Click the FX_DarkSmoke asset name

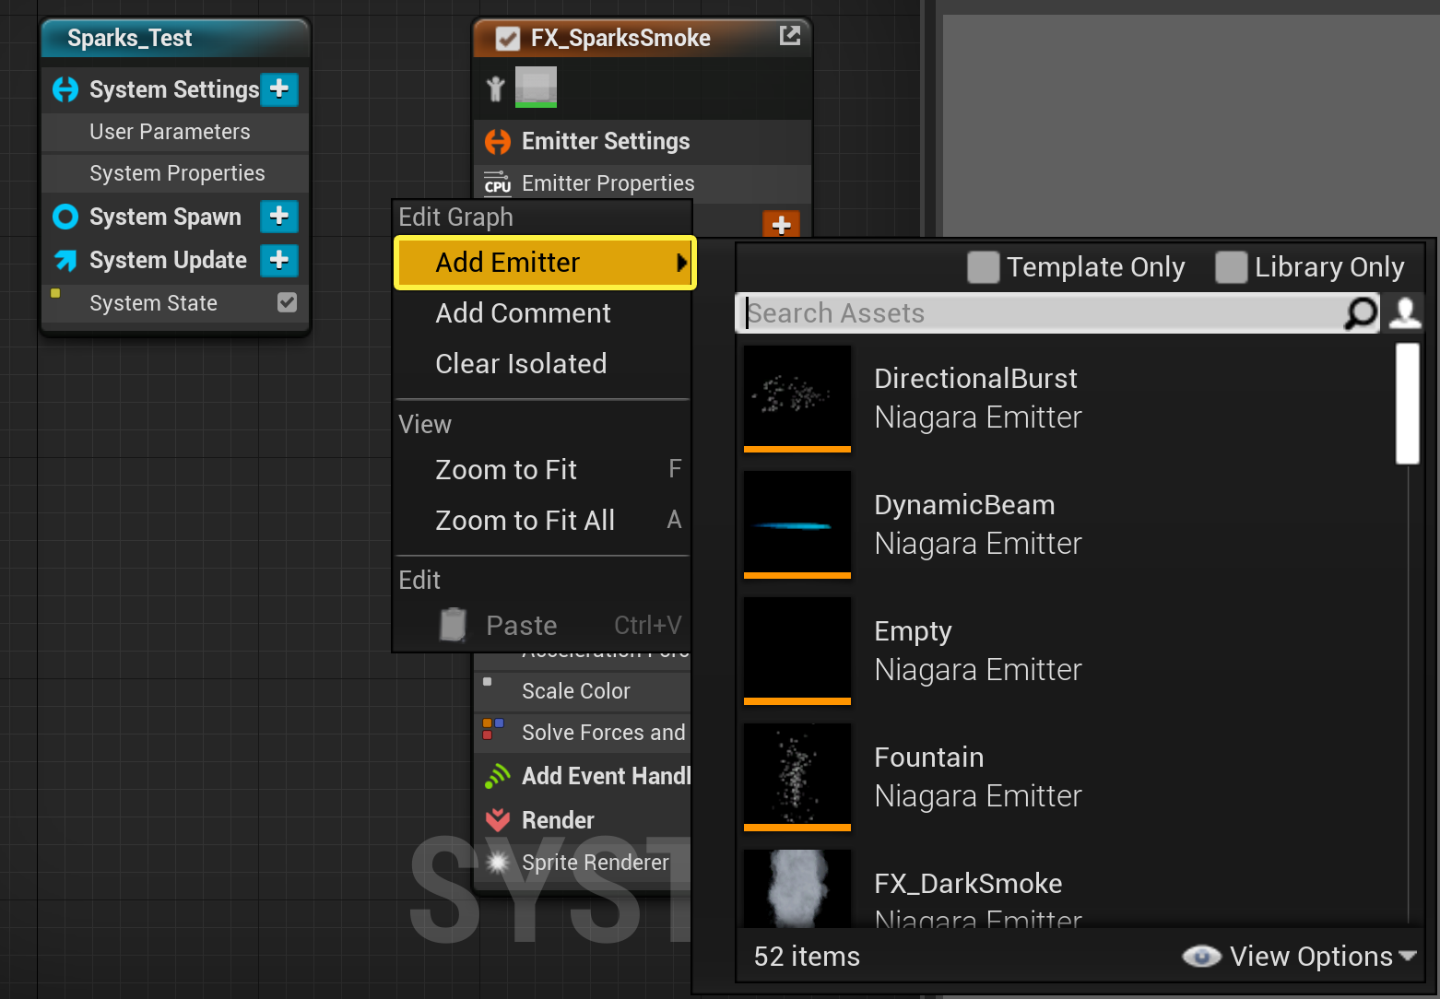point(968,884)
